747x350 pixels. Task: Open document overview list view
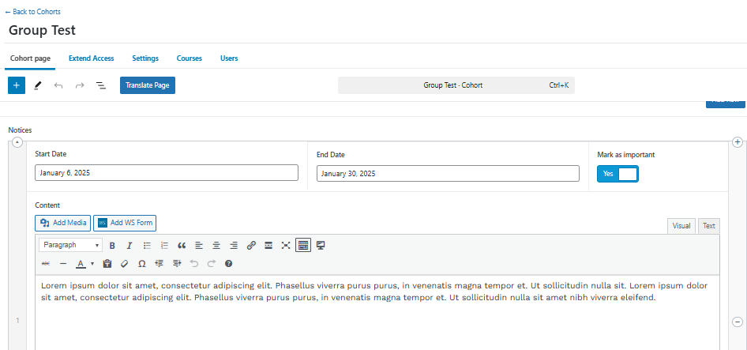(x=101, y=85)
